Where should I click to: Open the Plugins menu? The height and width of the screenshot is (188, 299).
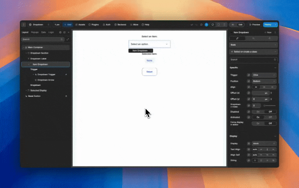click(94, 25)
